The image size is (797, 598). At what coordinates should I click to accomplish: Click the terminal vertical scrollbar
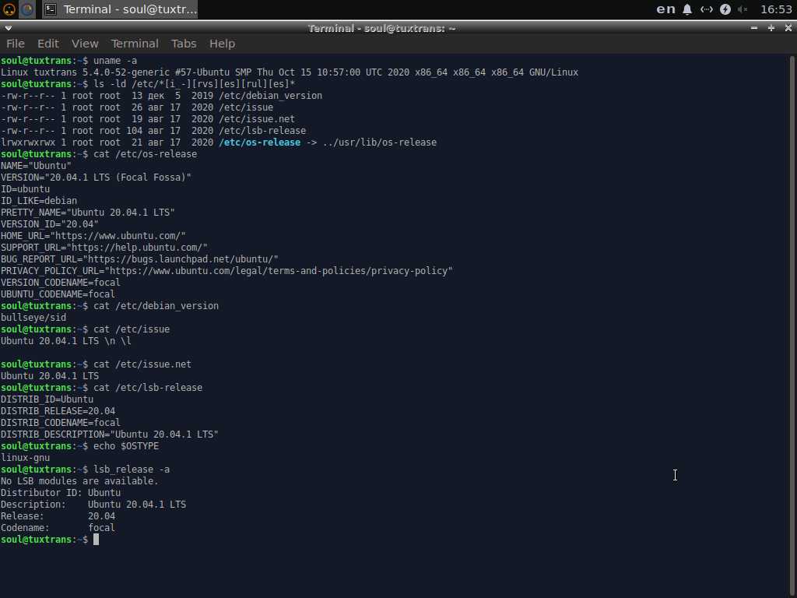click(x=794, y=325)
